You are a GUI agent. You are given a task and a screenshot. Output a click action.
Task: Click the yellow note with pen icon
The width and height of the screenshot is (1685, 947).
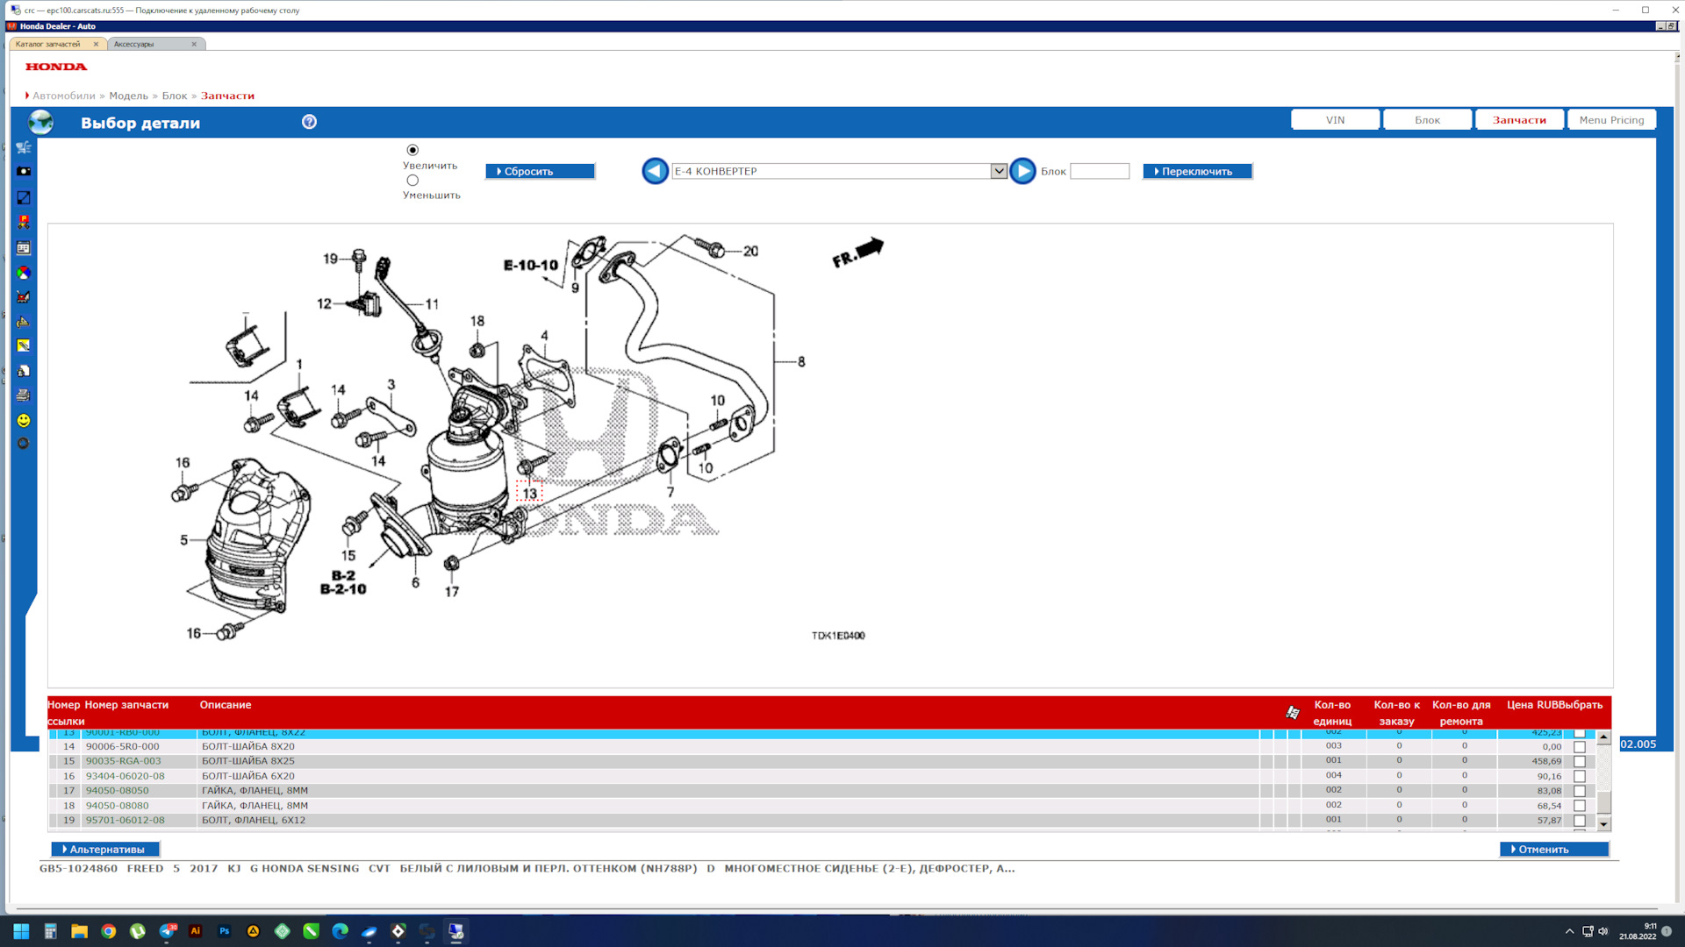click(x=24, y=346)
